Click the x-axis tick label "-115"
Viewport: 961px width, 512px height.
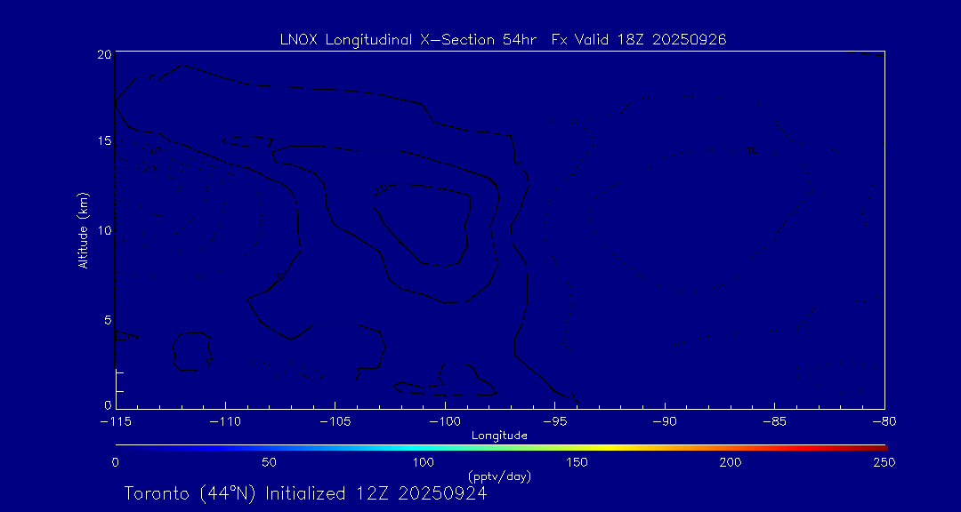click(116, 420)
